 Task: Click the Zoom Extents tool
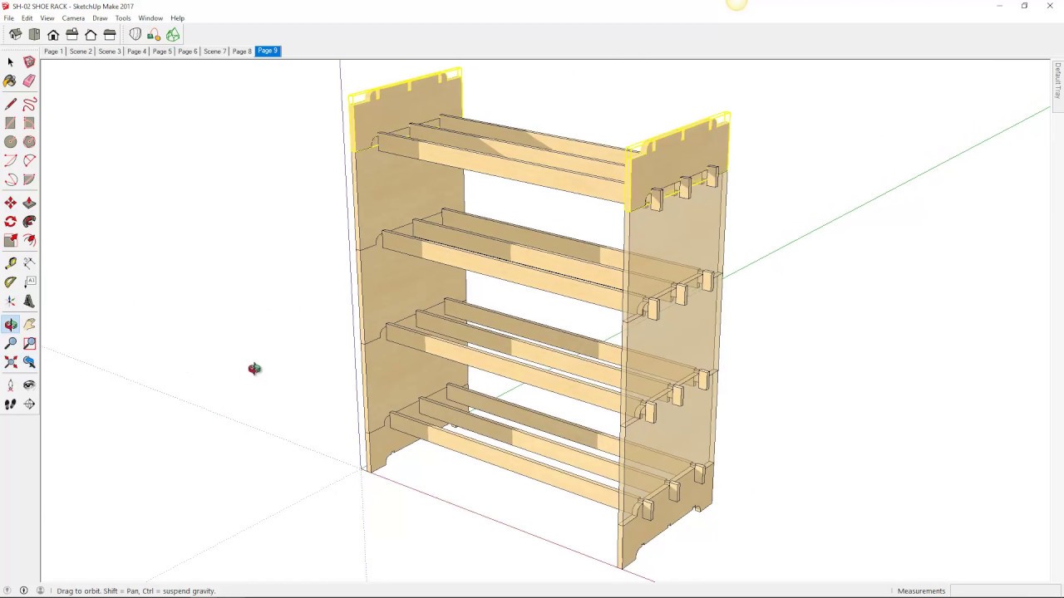pyautogui.click(x=10, y=362)
